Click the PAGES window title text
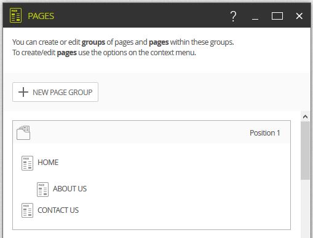 pos(41,16)
